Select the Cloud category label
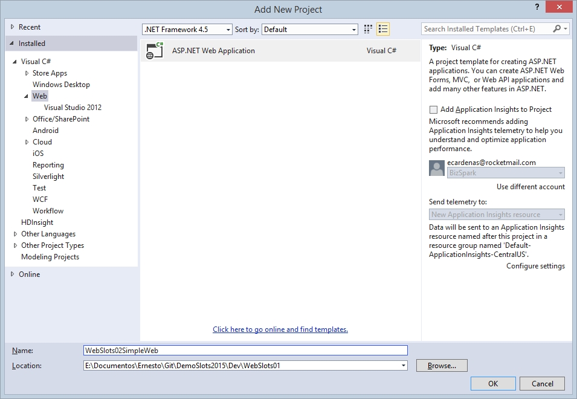The image size is (577, 399). 42,142
